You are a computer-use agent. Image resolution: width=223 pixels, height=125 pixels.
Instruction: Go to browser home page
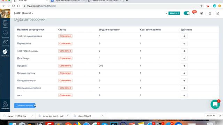pos(18,6)
